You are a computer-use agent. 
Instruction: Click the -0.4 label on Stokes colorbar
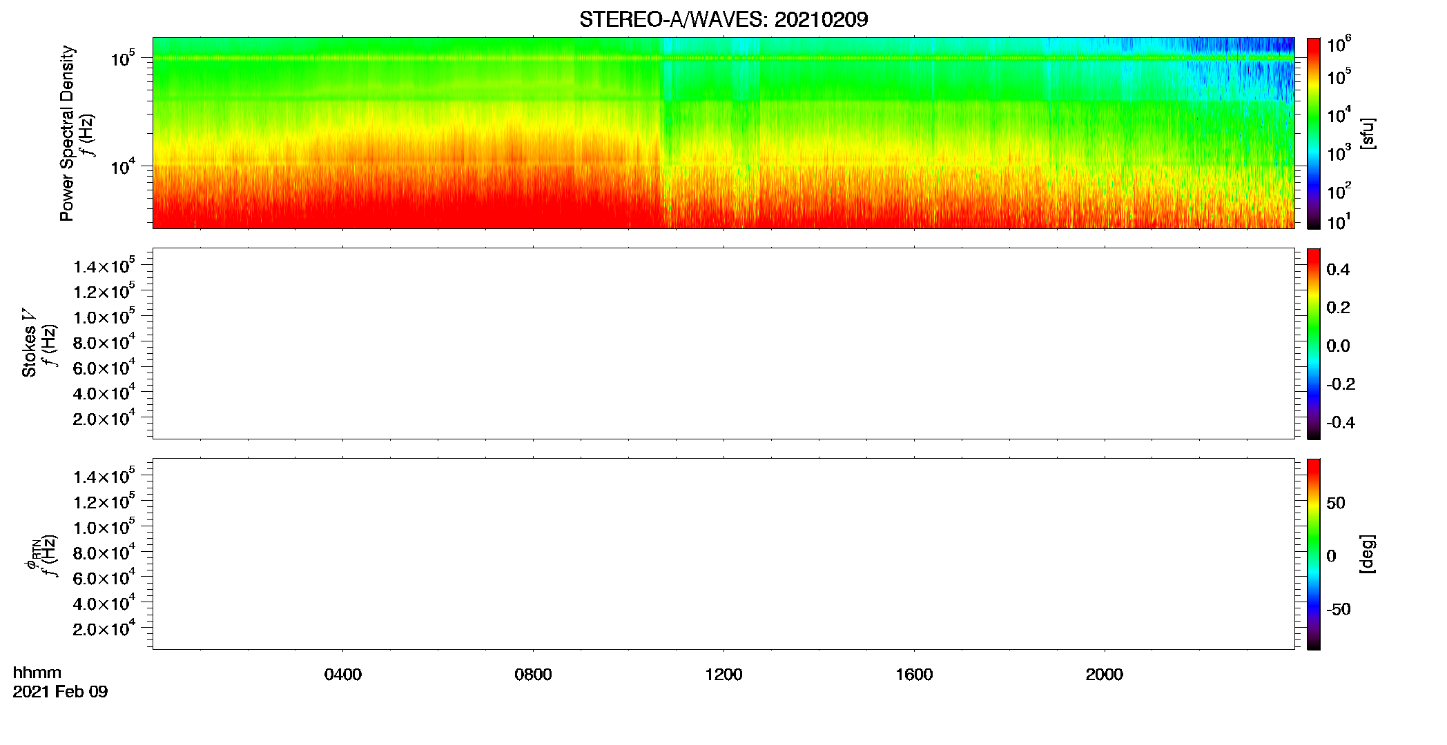tap(1341, 423)
